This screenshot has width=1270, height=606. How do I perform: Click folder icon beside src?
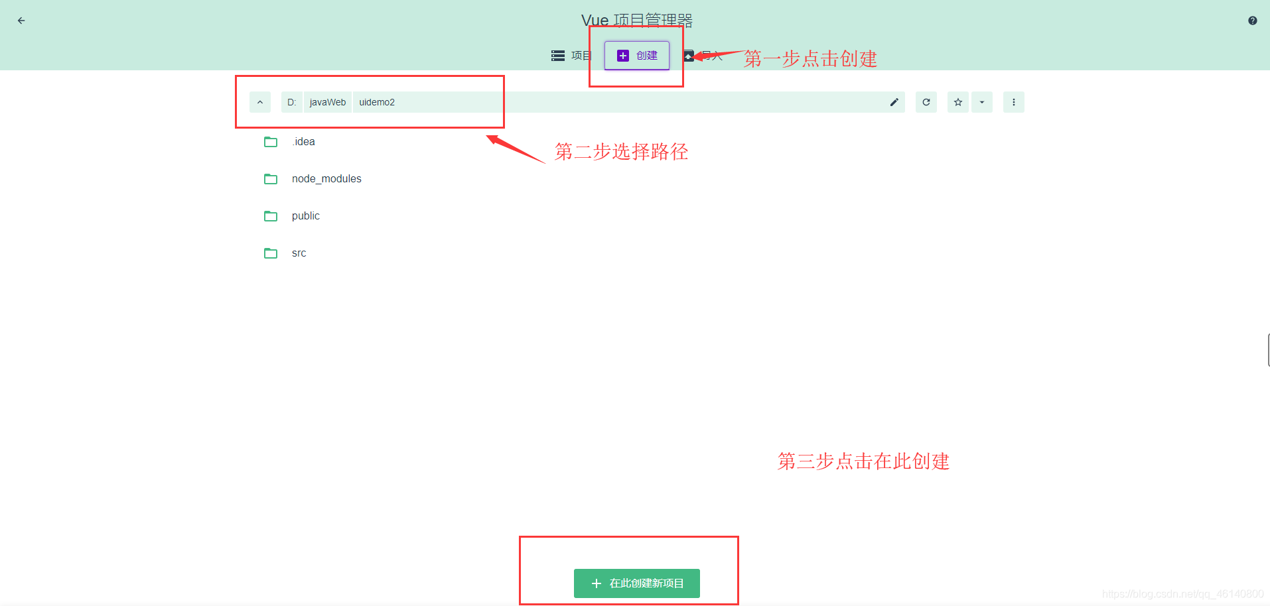point(271,253)
